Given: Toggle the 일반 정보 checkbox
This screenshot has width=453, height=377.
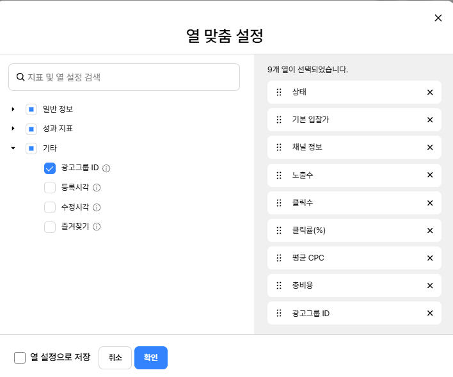Looking at the screenshot, I should (31, 109).
